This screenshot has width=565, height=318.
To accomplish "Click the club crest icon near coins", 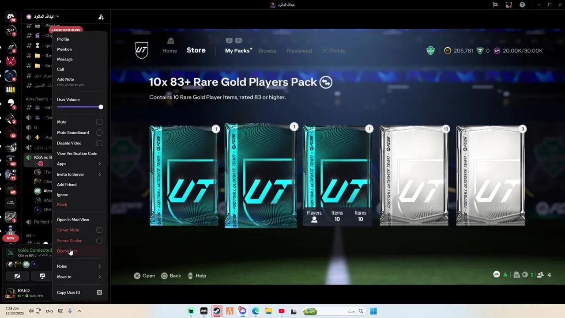I will (x=430, y=51).
